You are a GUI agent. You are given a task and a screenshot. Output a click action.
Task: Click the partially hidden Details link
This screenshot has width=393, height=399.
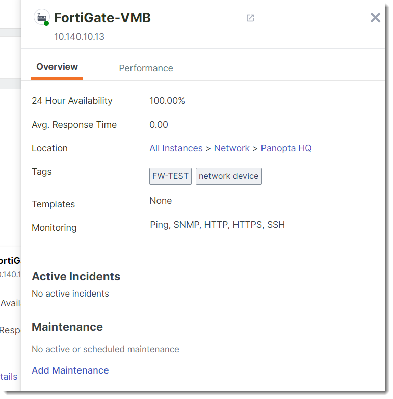(9, 377)
